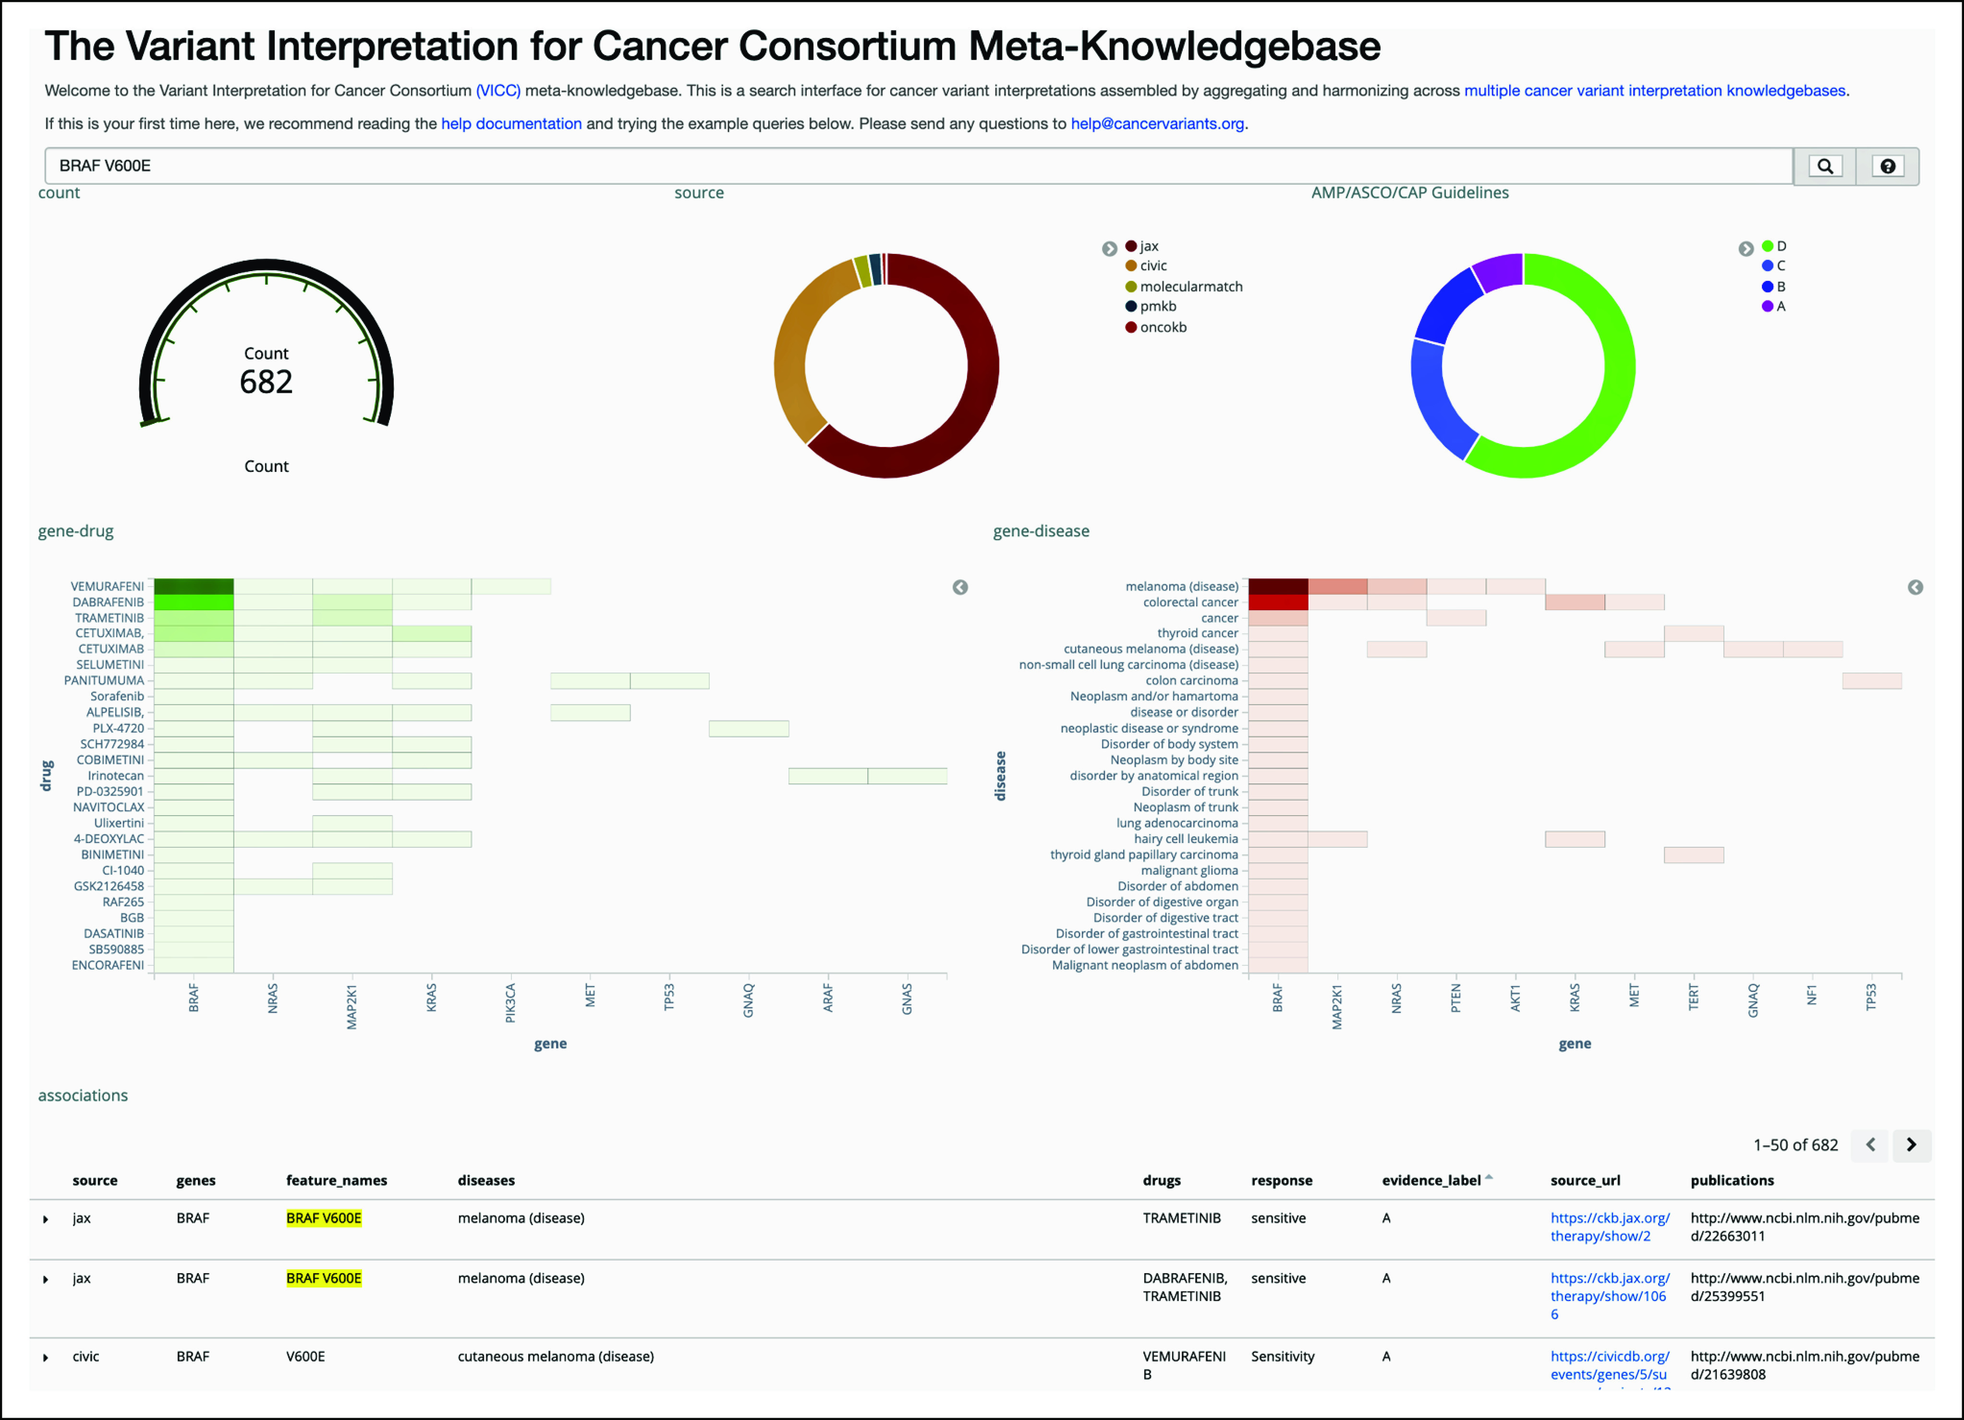
Task: Select oncokb legend color dot
Action: point(1131,328)
